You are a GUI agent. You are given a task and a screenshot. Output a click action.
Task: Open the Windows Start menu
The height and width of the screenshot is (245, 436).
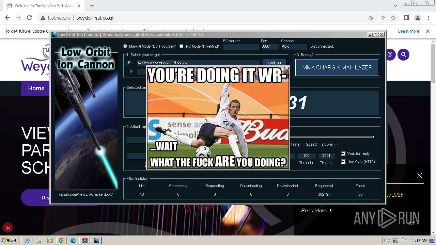10,240
